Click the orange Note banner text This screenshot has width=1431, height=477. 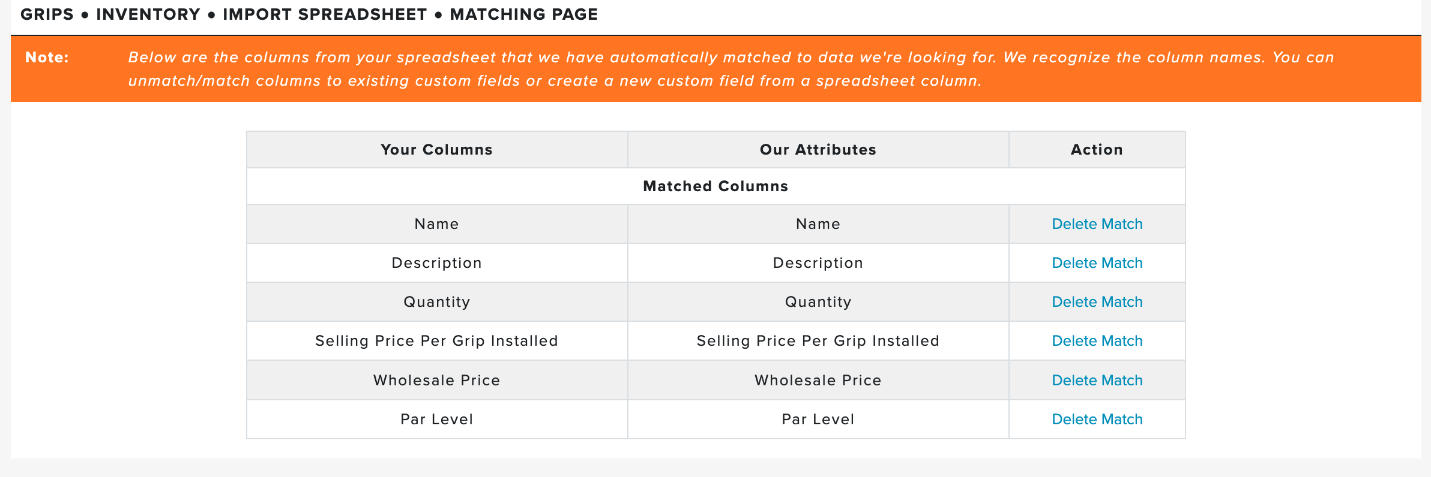point(731,69)
